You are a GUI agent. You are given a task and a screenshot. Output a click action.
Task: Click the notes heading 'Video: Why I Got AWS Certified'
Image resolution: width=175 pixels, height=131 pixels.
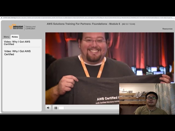tap(17, 43)
